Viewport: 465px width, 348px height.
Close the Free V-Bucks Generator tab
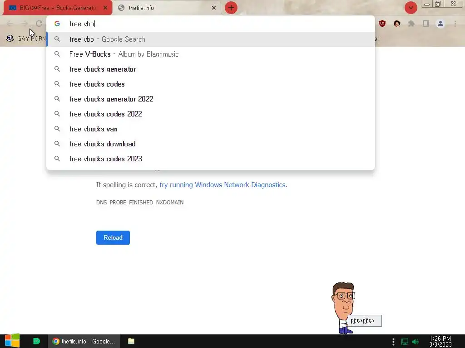[105, 8]
